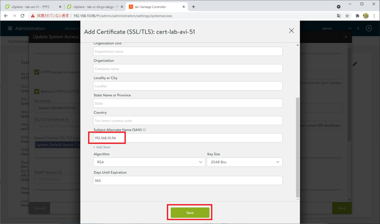Click the Country two letter code field

coord(188,121)
